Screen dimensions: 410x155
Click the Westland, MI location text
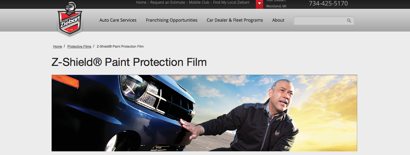point(276,6)
